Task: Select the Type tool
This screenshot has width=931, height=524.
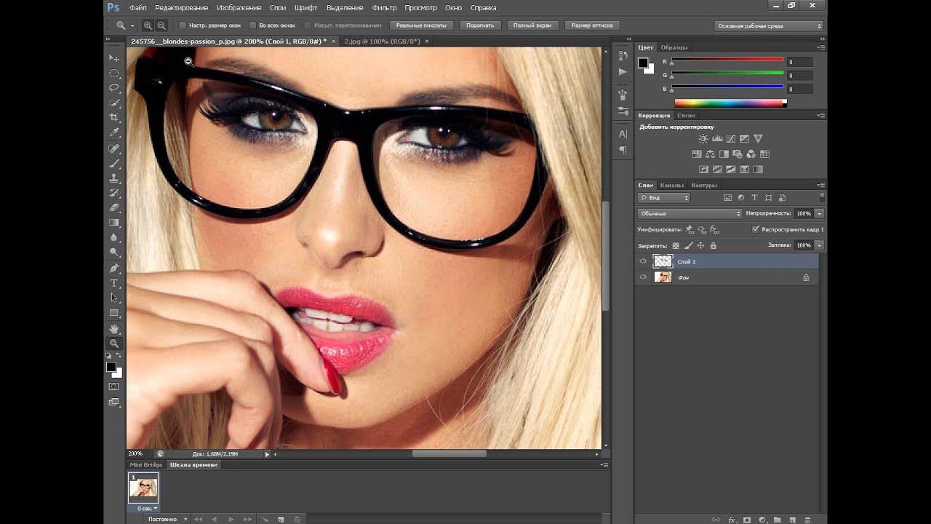Action: point(114,283)
